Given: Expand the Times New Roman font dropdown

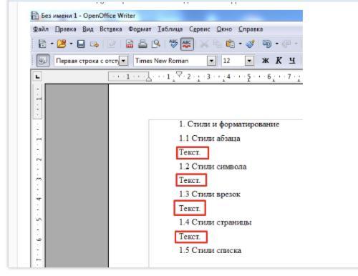Looking at the screenshot, I should (211, 61).
